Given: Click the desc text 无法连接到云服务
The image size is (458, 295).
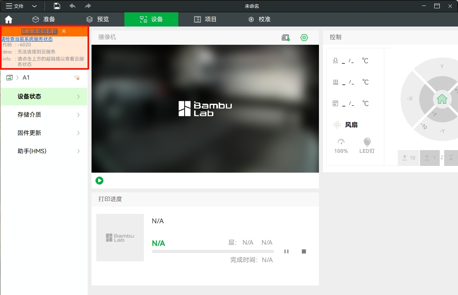Looking at the screenshot, I should coord(36,52).
